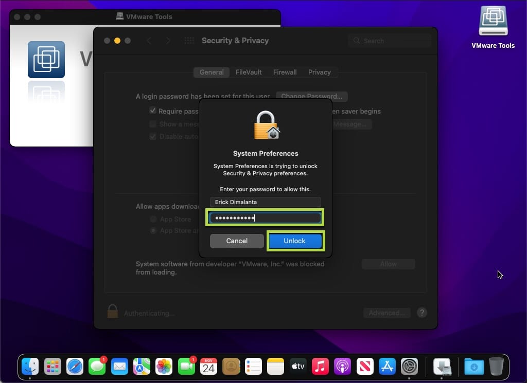The width and height of the screenshot is (527, 383).
Task: Switch to the FileVault tab
Action: (249, 72)
